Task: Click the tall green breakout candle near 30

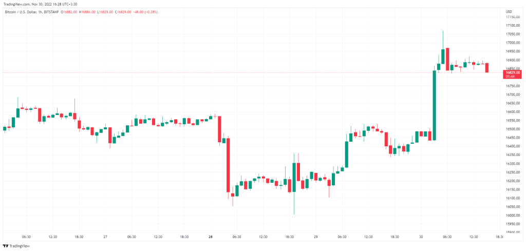Action: (x=434, y=105)
